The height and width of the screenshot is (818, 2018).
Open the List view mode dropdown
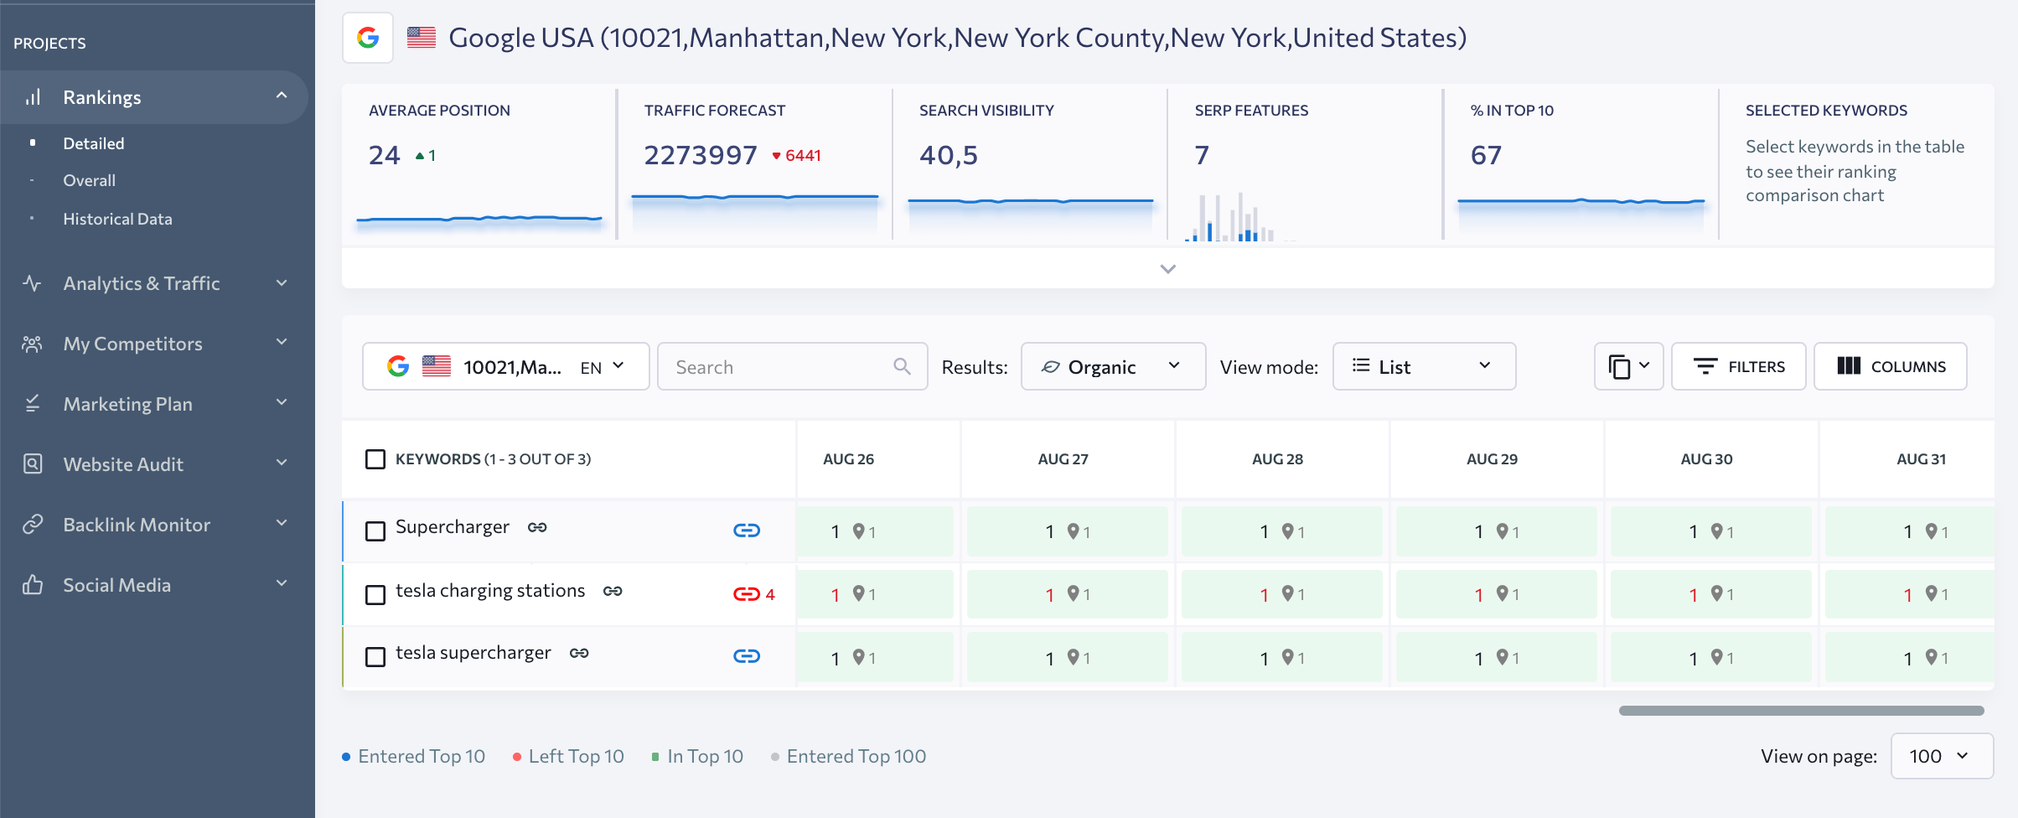point(1425,366)
